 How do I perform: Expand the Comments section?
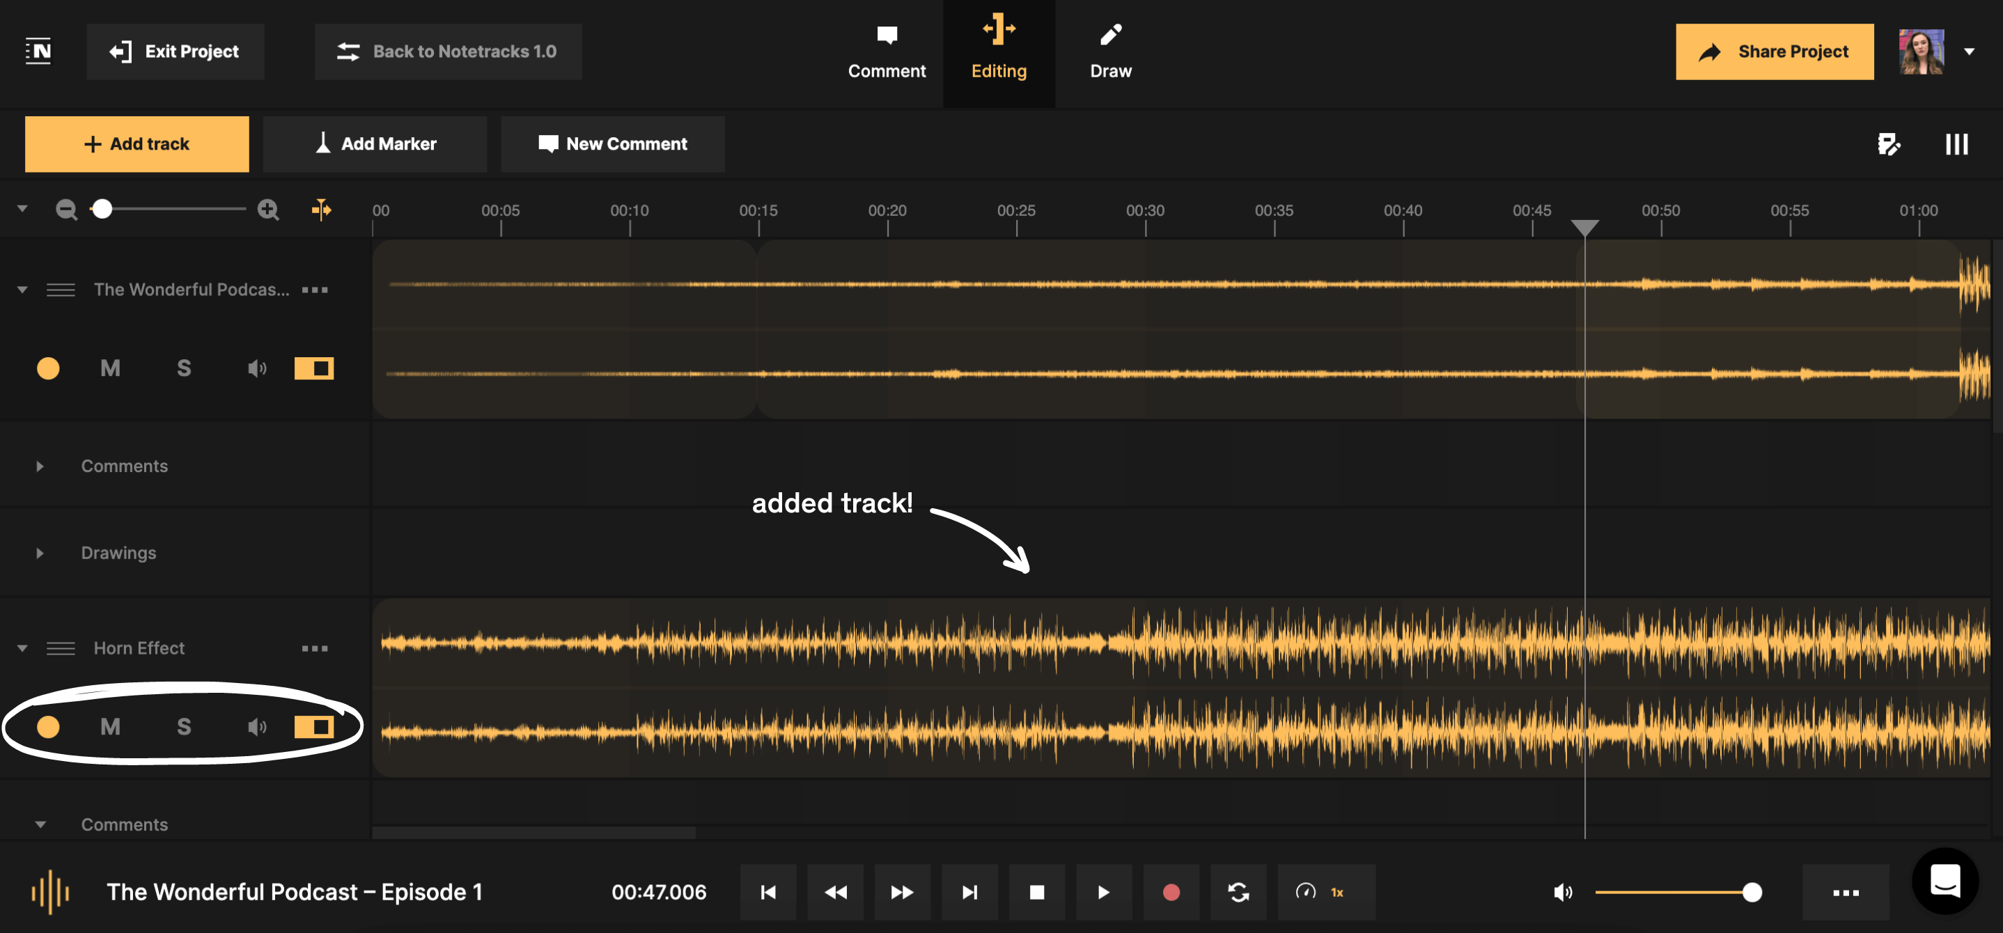pyautogui.click(x=39, y=466)
